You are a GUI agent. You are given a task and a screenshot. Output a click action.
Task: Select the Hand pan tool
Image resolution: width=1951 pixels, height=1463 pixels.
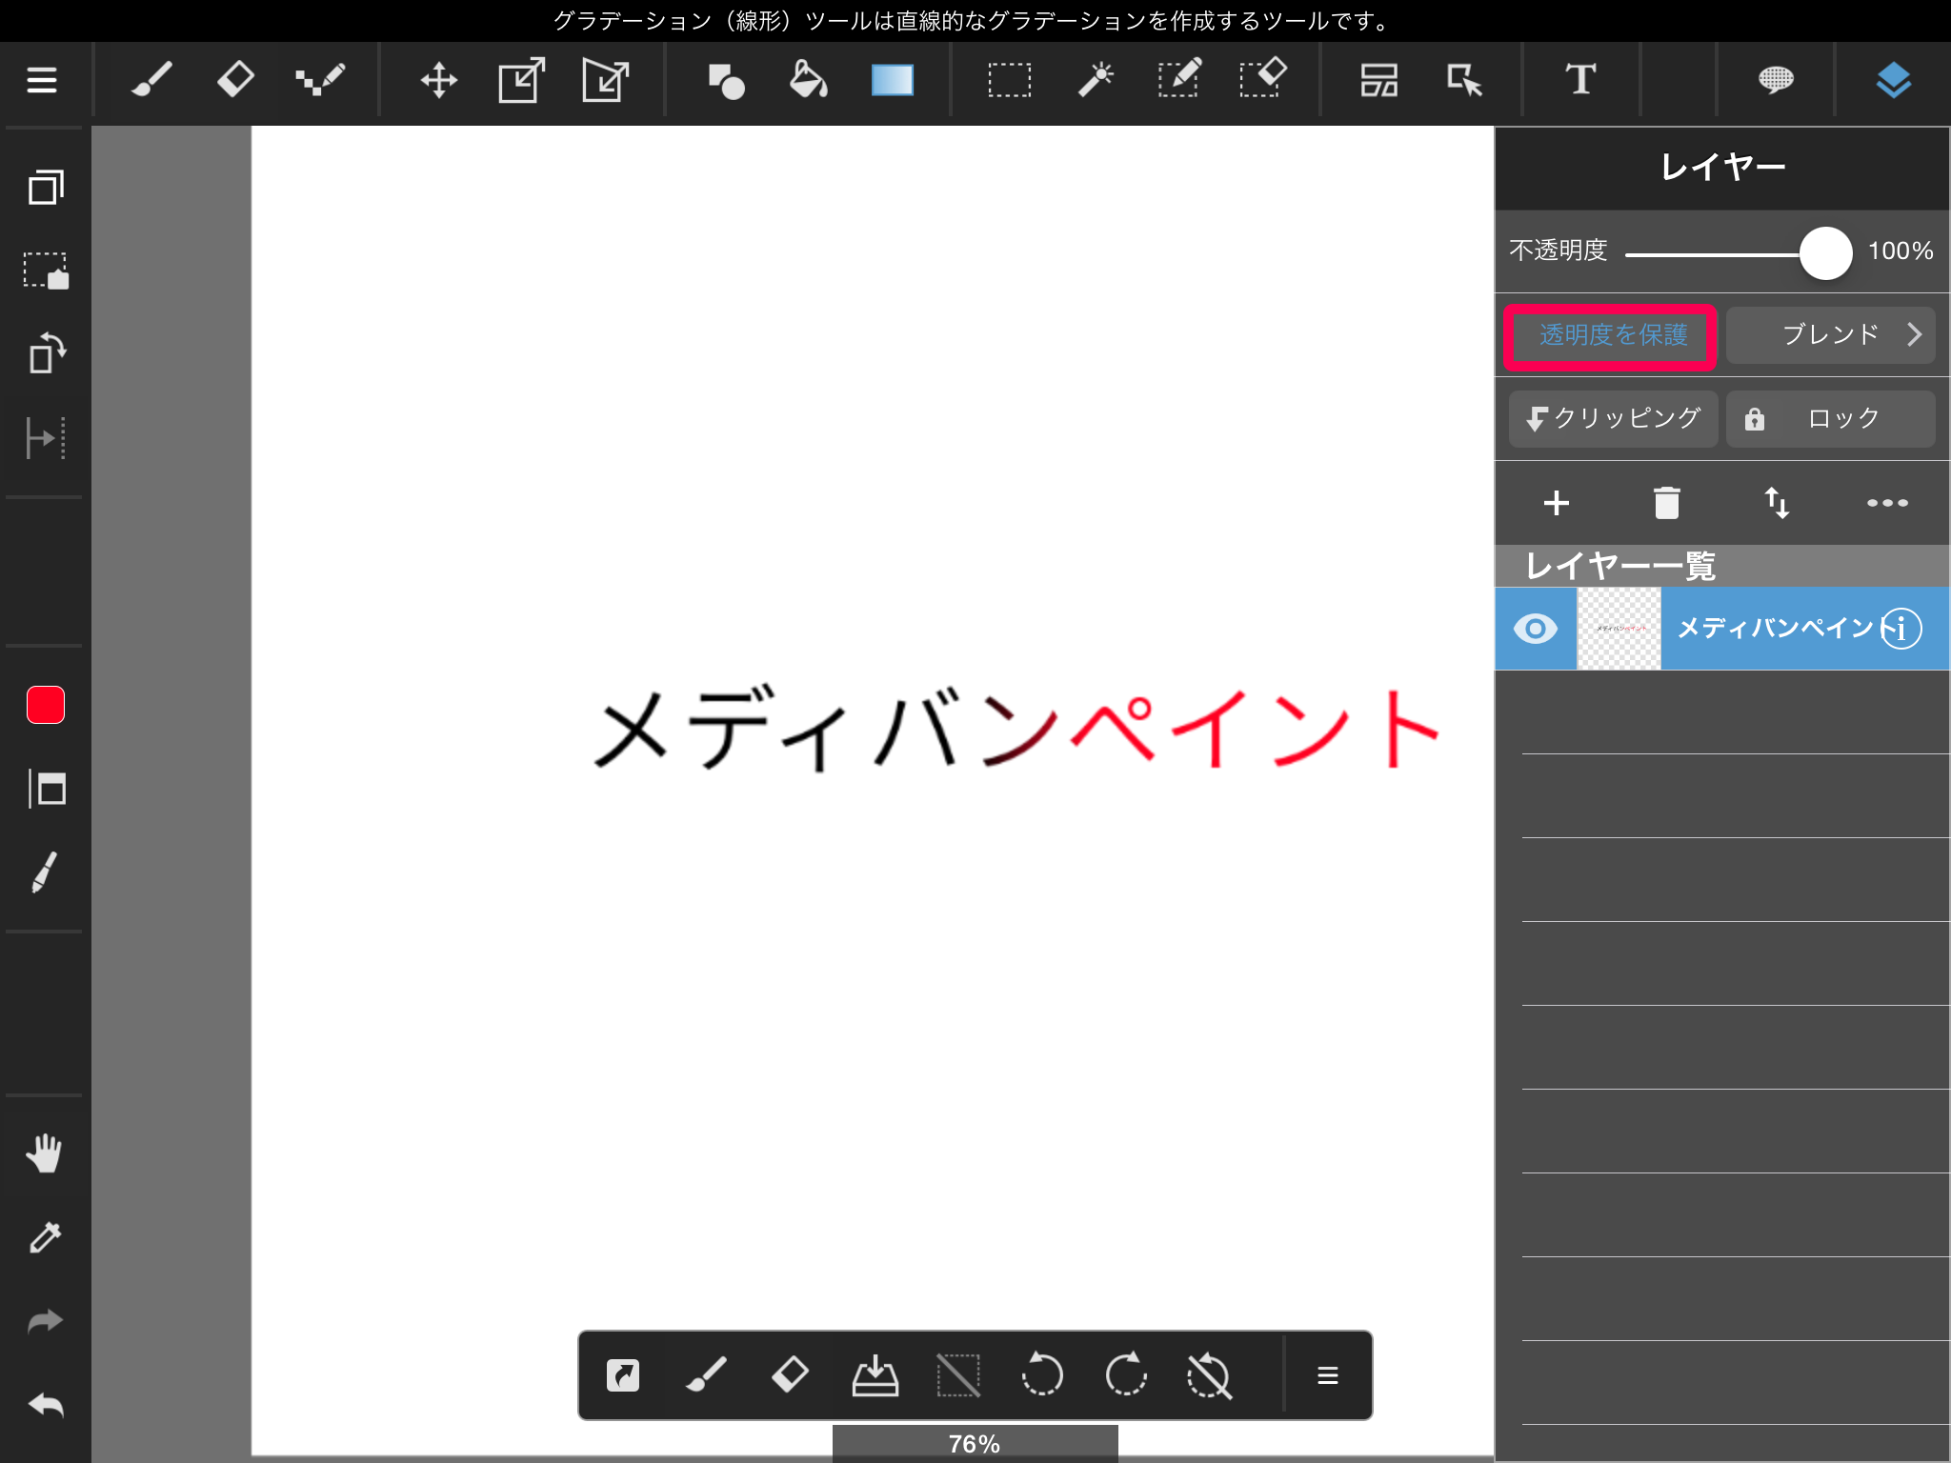[x=44, y=1154]
